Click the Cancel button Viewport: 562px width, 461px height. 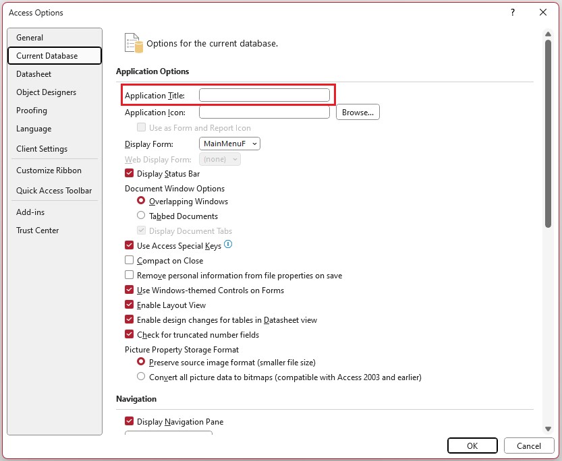click(x=529, y=445)
